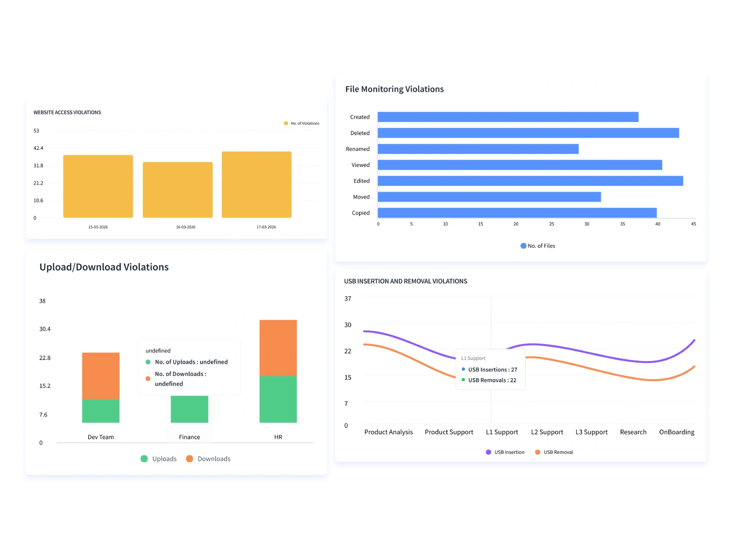Select the HR stacked bar

tap(278, 371)
